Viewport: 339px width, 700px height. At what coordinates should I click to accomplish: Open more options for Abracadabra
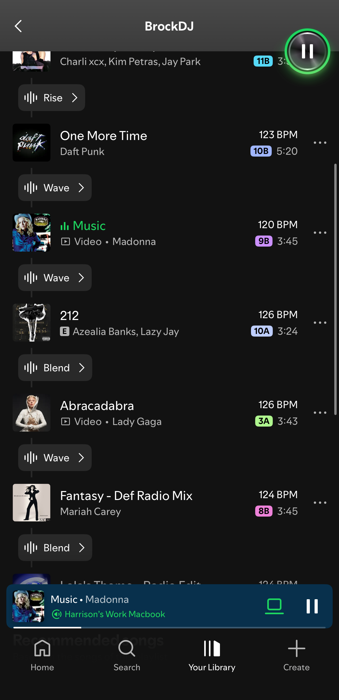320,413
